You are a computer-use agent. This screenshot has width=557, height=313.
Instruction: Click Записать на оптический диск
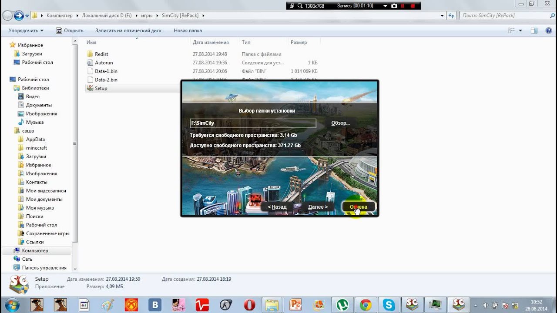click(128, 30)
